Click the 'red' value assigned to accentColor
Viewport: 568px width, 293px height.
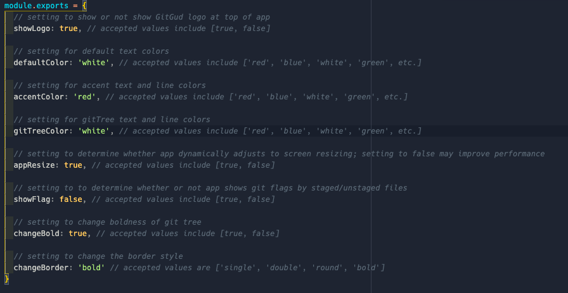(86, 97)
